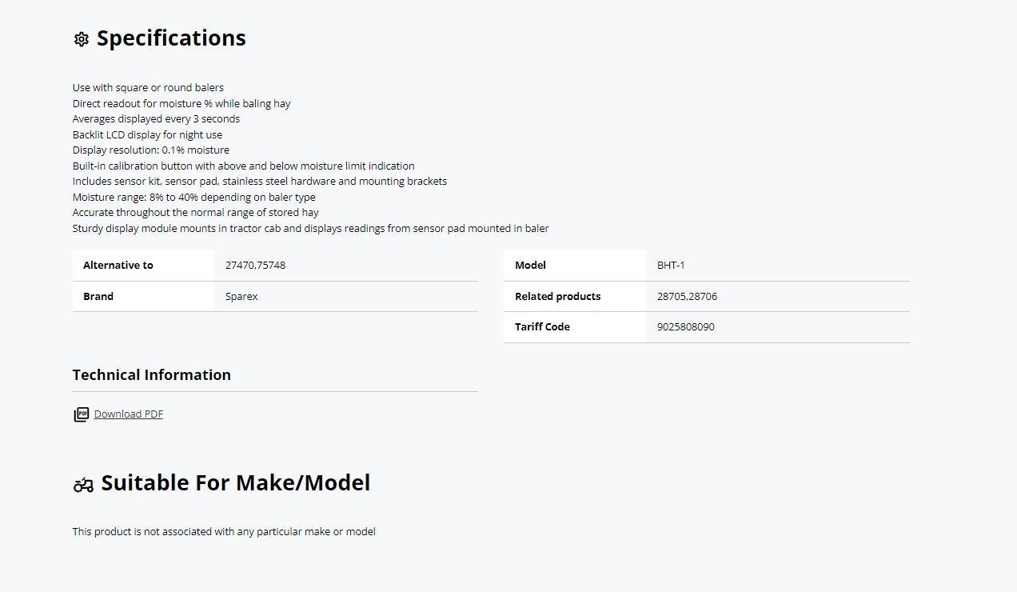Click Related products value 28705,28706
Screen dimensions: 1017x592
687,297
